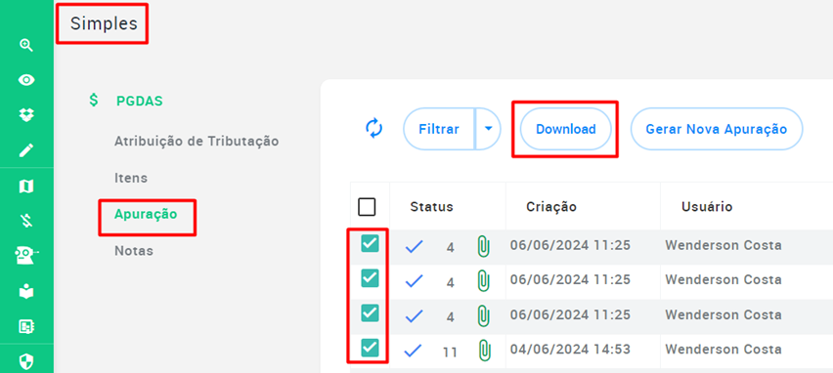The image size is (833, 373).
Task: Click the Simples page title
Action: point(104,23)
